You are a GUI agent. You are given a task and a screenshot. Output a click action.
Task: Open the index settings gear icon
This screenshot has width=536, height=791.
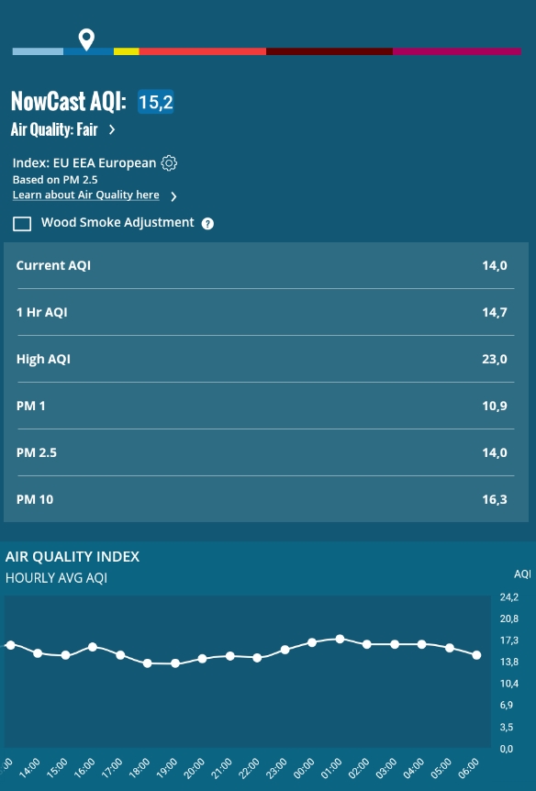169,163
